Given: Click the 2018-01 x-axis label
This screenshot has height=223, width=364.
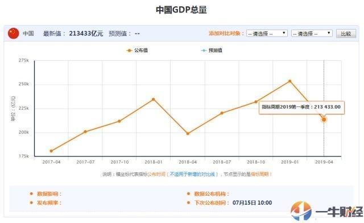Looking at the screenshot, I should 154,162.
